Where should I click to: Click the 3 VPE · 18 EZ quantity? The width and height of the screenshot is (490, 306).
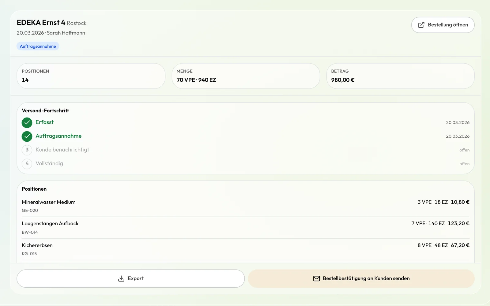[x=433, y=202]
